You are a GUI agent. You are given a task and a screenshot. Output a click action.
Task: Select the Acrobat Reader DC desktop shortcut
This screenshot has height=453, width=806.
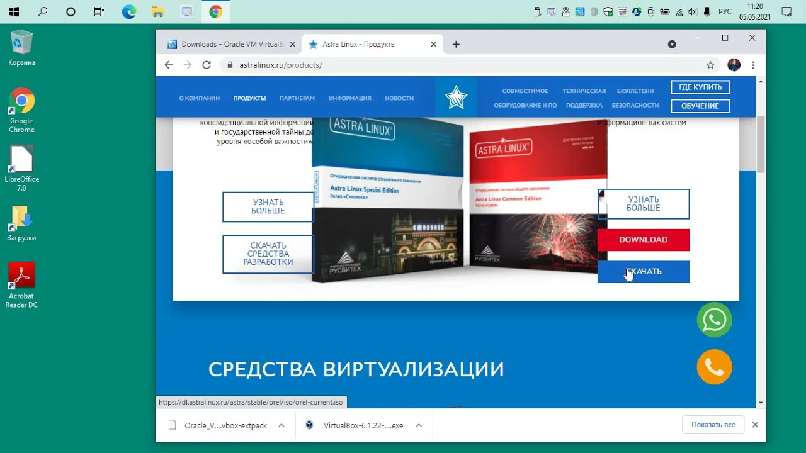pyautogui.click(x=22, y=285)
